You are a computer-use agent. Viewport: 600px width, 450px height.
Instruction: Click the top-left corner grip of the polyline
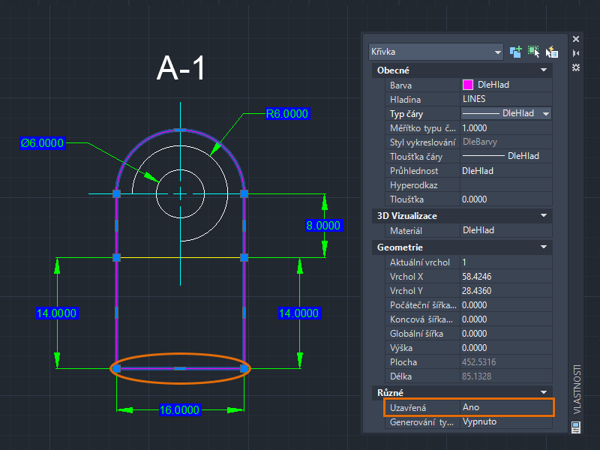(x=116, y=193)
